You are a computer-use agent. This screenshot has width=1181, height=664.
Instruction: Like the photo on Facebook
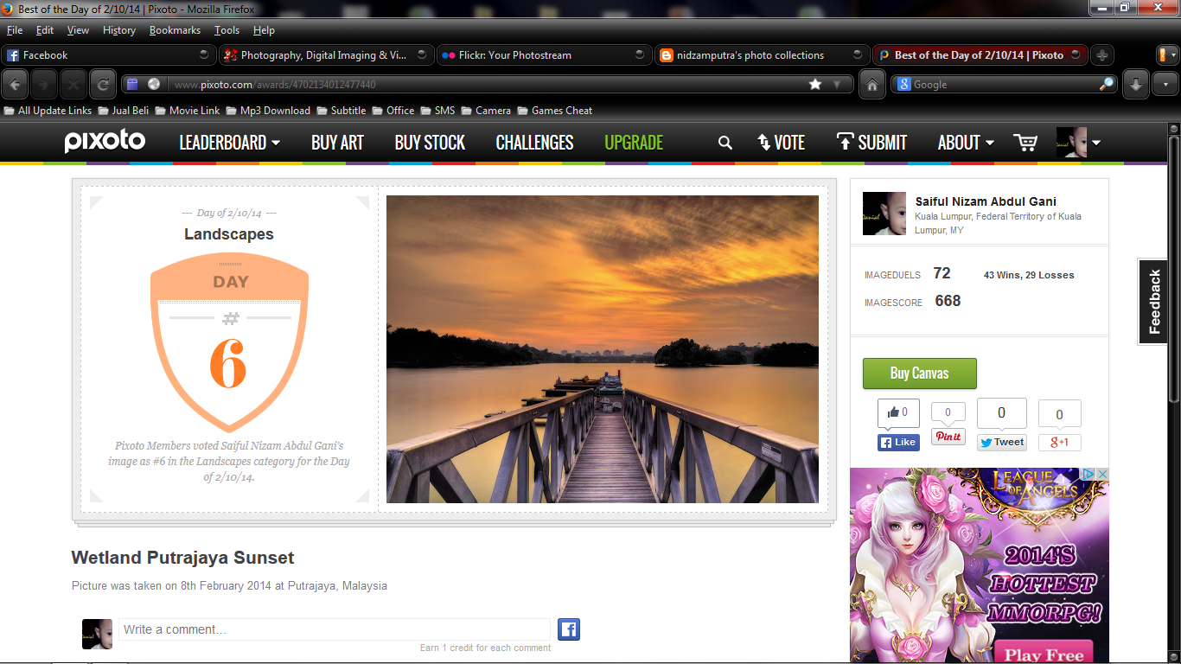click(x=898, y=442)
